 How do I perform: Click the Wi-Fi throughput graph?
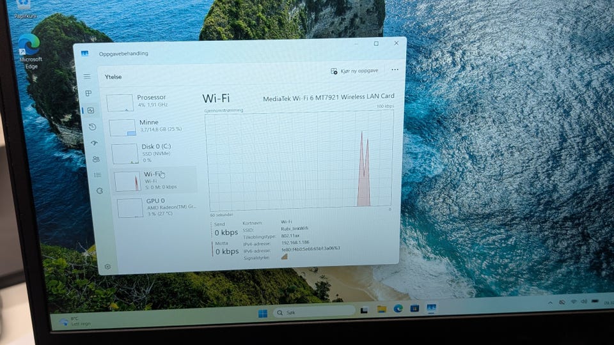299,160
